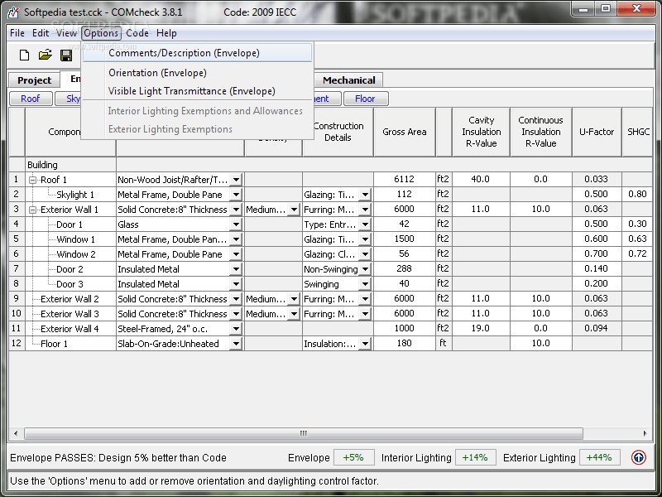
Task: Switch to the Mechanical tab
Action: (348, 80)
